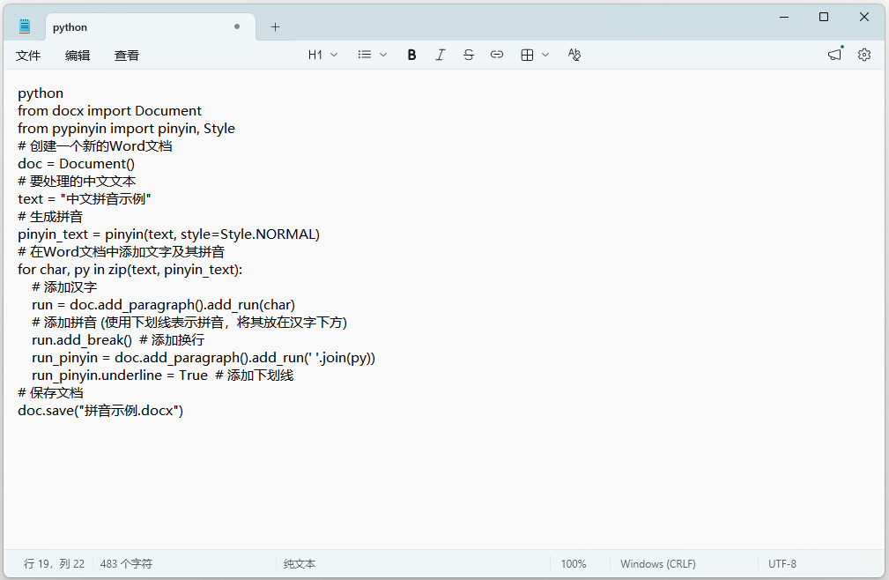Open the 查看 menu
Screen dimensions: 889x580
126,56
